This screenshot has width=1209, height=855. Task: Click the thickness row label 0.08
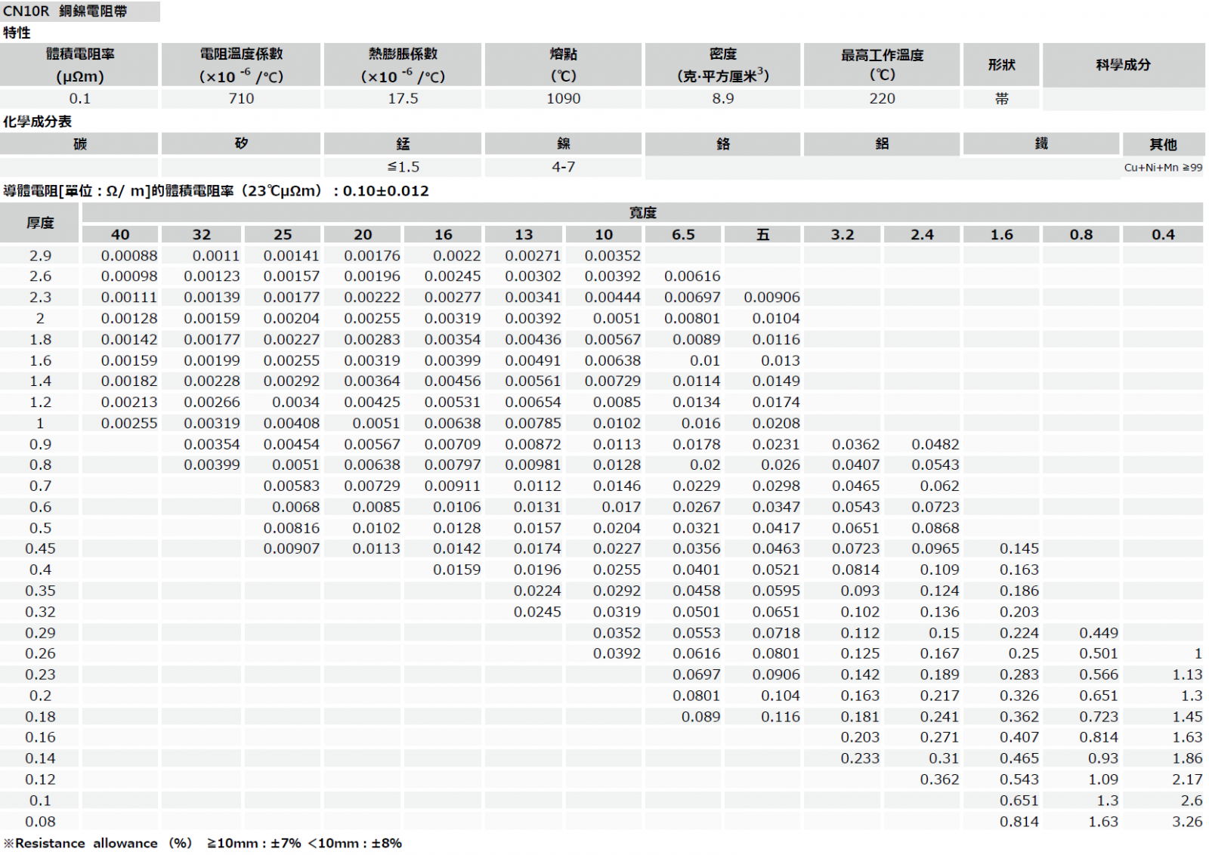coord(40,822)
